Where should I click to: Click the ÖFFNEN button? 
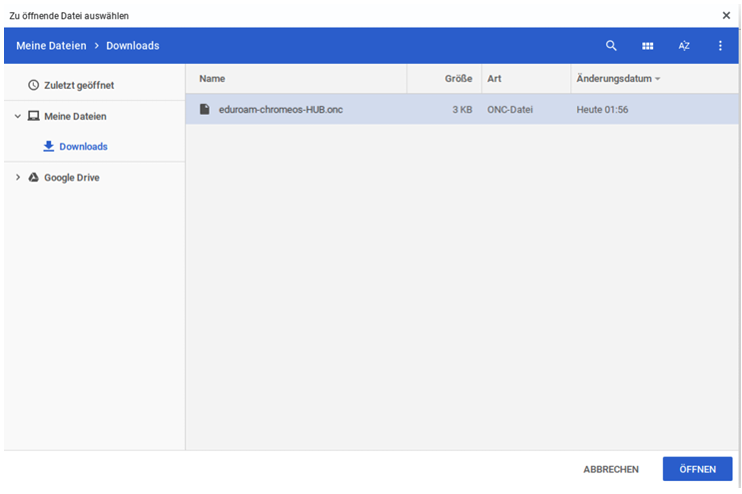(697, 469)
